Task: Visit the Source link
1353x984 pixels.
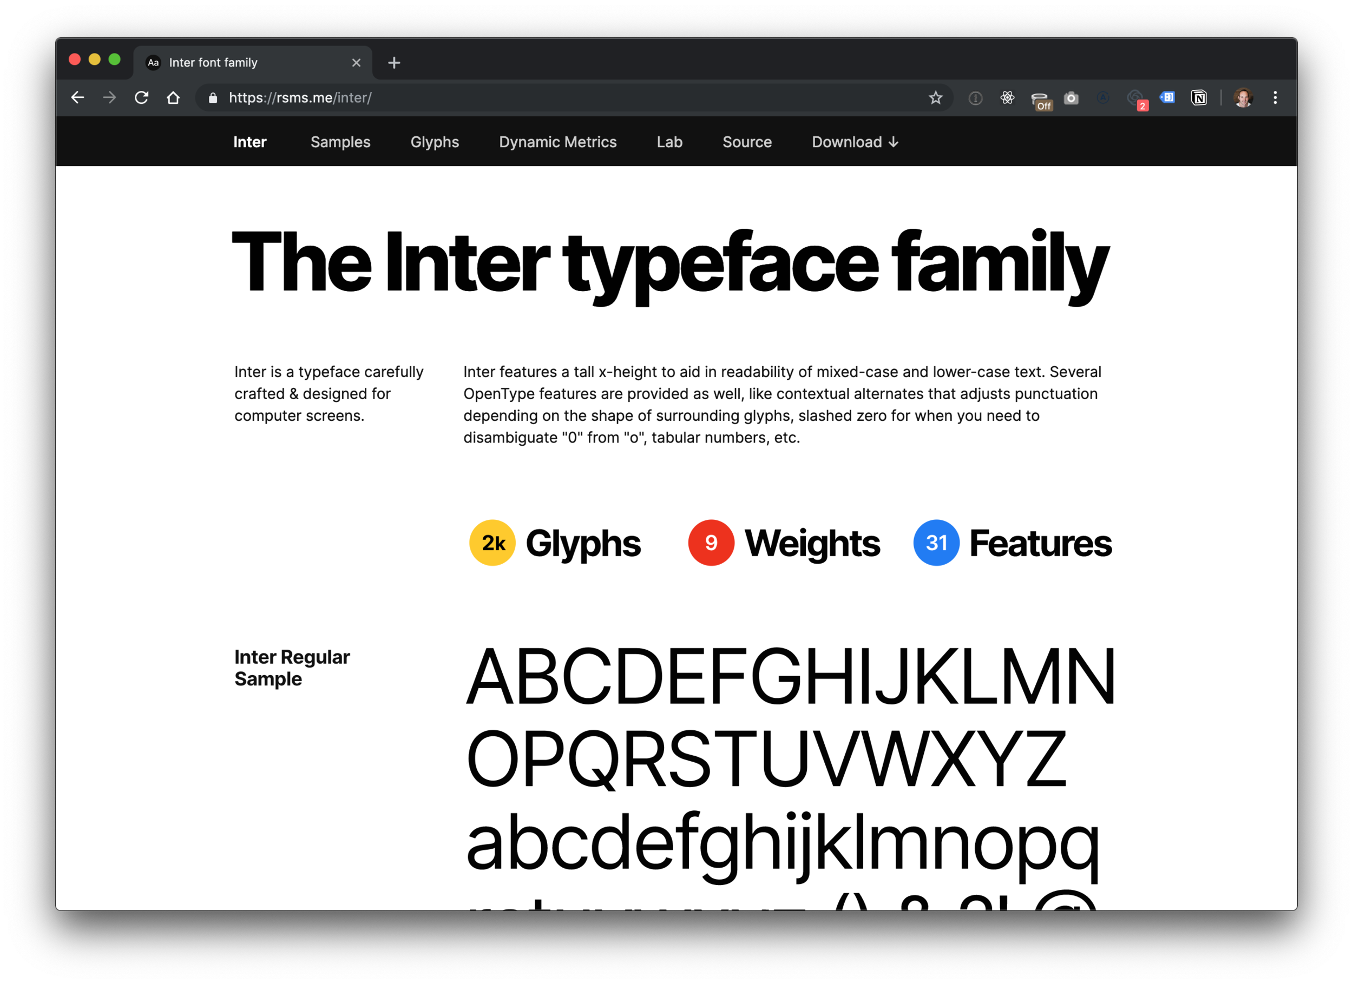Action: (746, 142)
